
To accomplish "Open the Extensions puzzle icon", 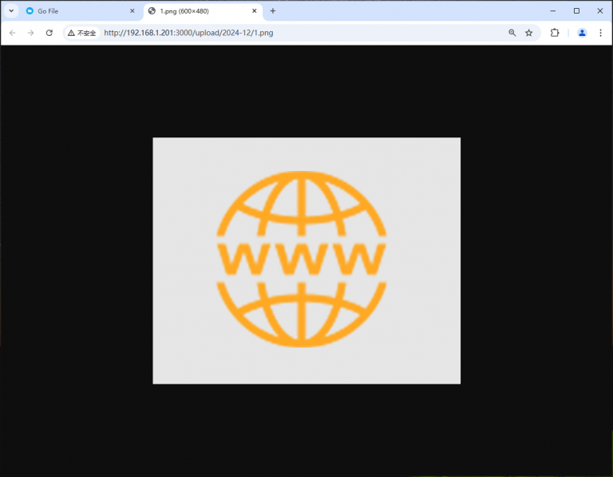I will point(555,33).
